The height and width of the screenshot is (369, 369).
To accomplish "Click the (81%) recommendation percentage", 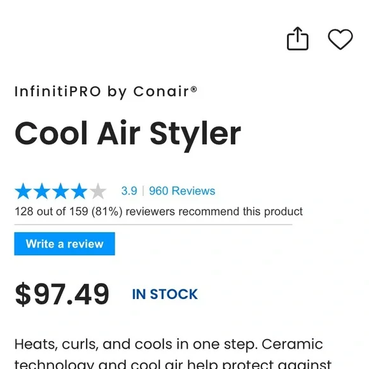I will 107,212.
